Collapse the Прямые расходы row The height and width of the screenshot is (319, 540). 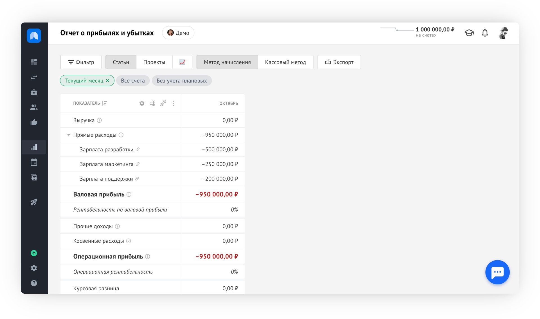(x=69, y=135)
